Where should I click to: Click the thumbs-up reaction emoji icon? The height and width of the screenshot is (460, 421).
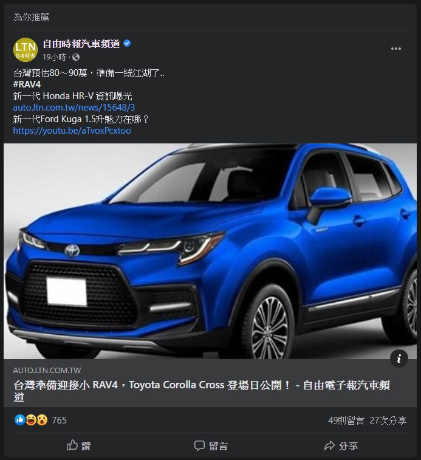click(x=20, y=420)
